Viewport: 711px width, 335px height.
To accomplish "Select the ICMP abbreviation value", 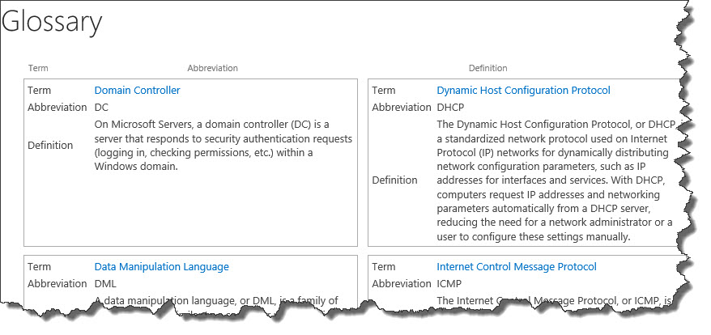I will click(x=449, y=284).
